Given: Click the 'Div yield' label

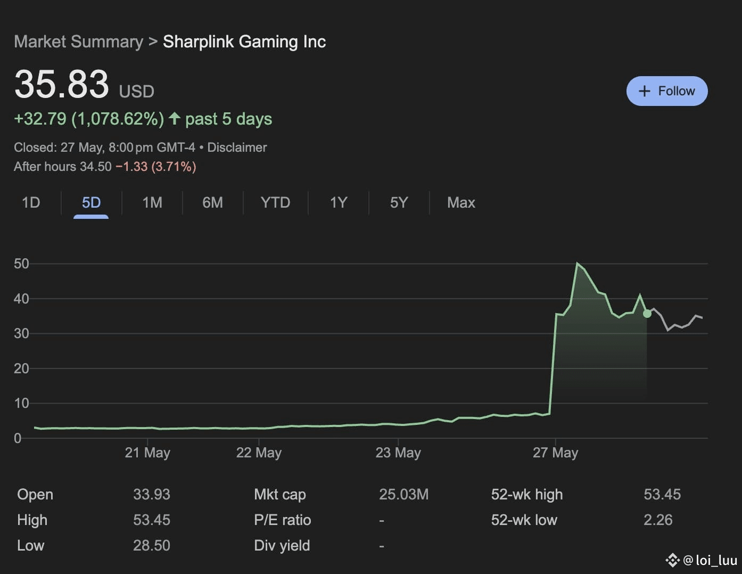Looking at the screenshot, I should point(282,546).
